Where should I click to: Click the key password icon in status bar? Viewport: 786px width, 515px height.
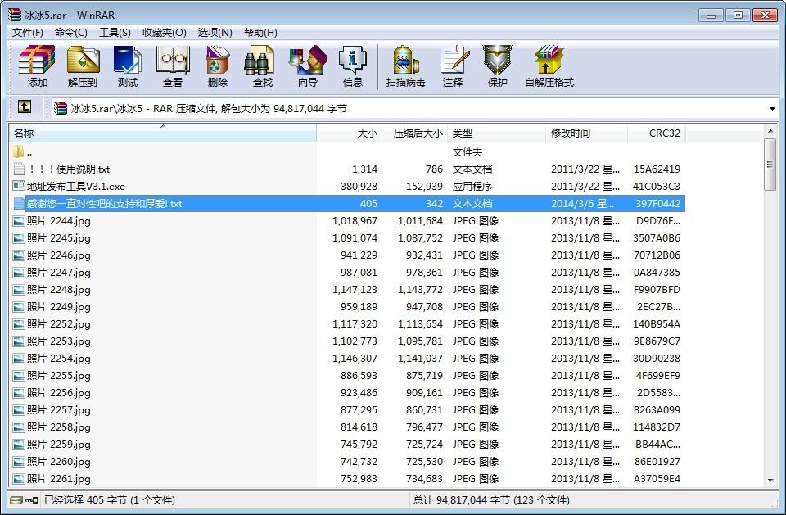click(x=32, y=500)
